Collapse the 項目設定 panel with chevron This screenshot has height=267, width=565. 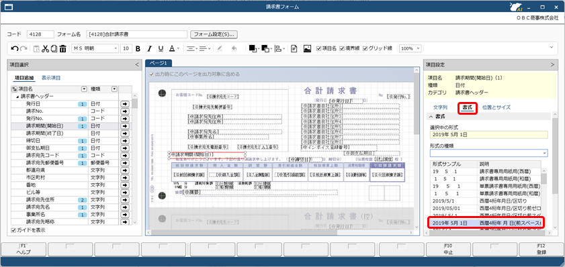point(552,65)
